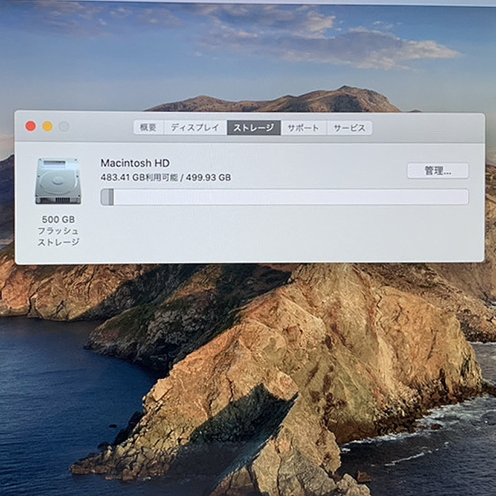Click the storage usage bar
Image resolution: width=496 pixels, height=496 pixels.
pyautogui.click(x=285, y=197)
